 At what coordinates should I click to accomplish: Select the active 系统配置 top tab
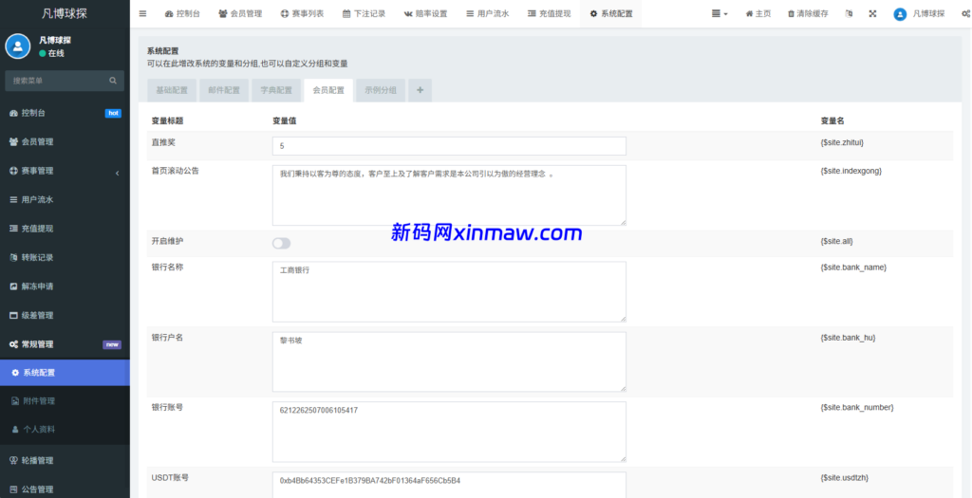[x=611, y=13]
